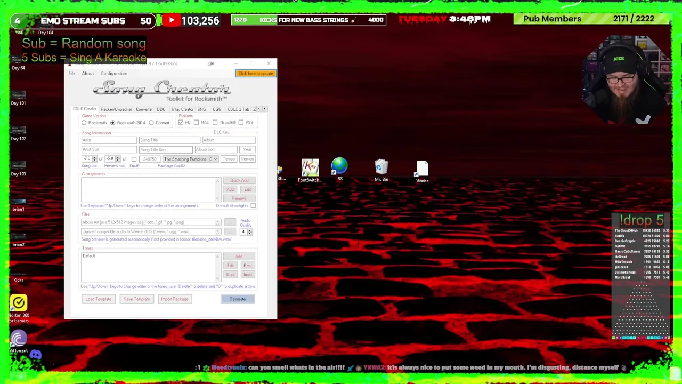This screenshot has height=384, width=682.
Task: Click the Album Art file path field
Action: click(x=151, y=222)
